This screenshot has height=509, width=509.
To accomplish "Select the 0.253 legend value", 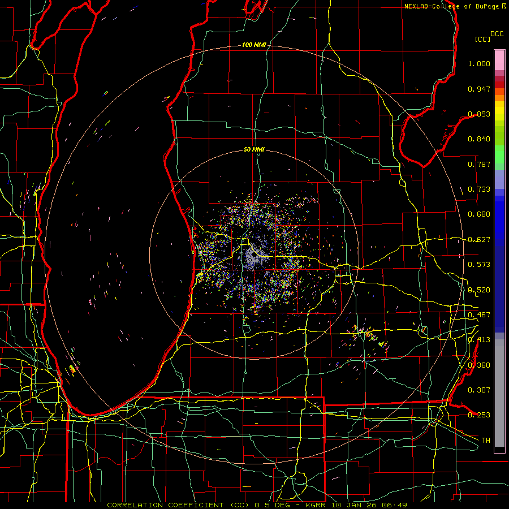I will pos(479,415).
